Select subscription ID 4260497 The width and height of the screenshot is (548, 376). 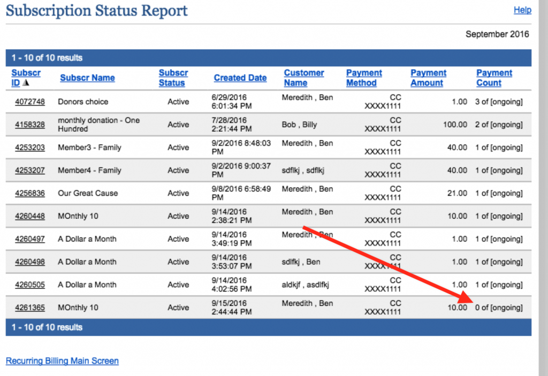(x=30, y=239)
